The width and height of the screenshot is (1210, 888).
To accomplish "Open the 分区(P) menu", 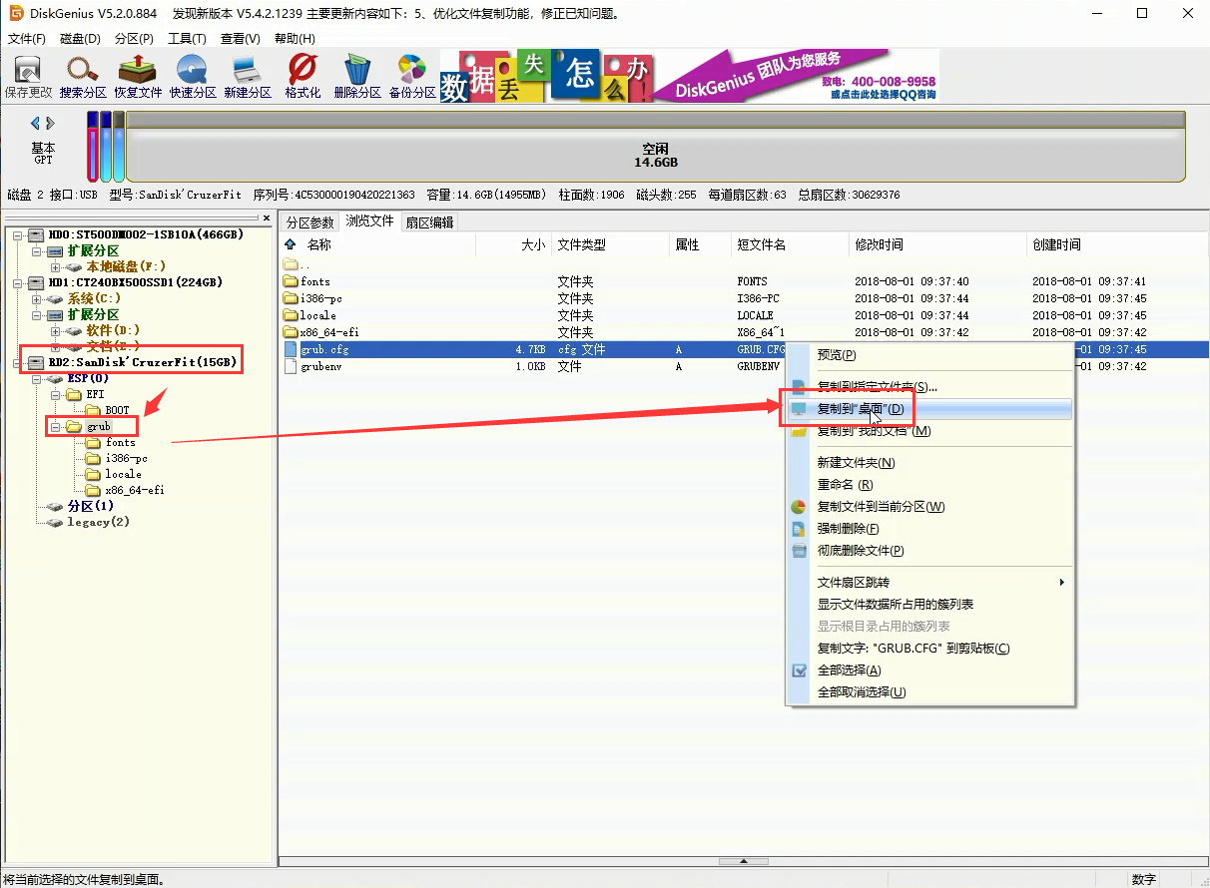I will pos(134,38).
